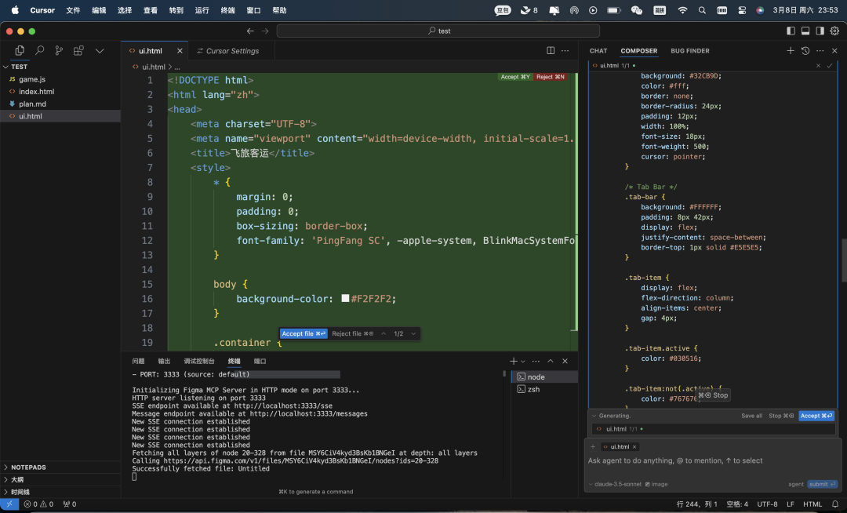Start a new composer with plus icon
Viewport: 847px width, 513px height.
(x=791, y=50)
